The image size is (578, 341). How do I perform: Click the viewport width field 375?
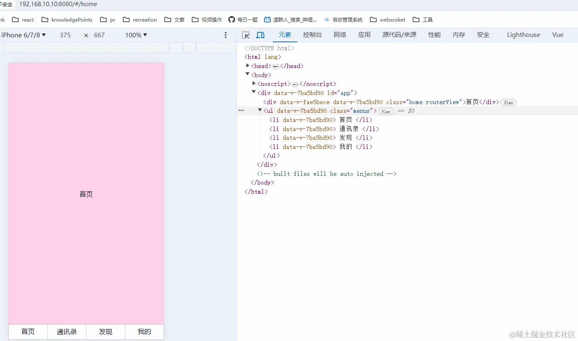click(x=65, y=35)
